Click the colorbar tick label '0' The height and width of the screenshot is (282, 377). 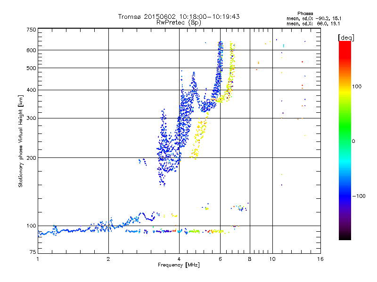pos(353,141)
